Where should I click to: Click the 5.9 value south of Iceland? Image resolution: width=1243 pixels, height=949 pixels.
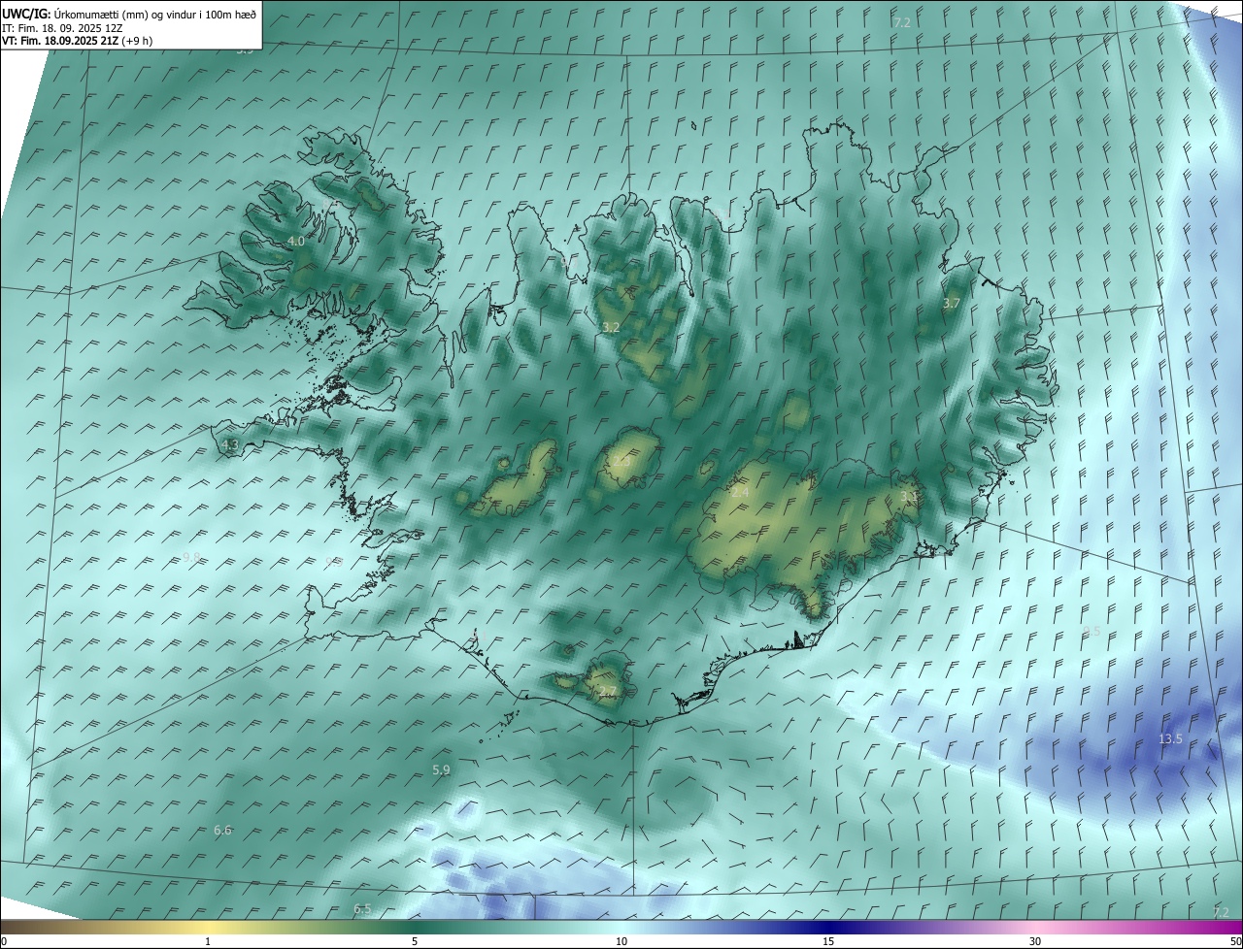coord(441,769)
